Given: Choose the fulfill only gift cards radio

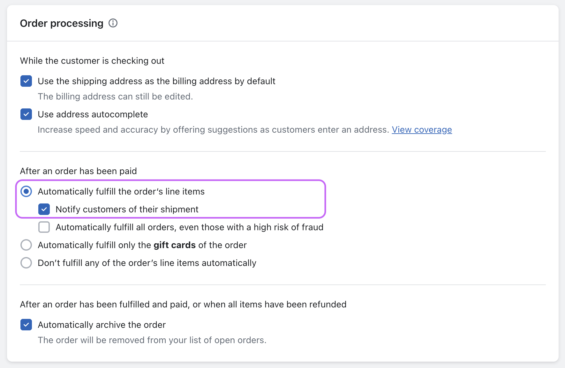Looking at the screenshot, I should 26,245.
